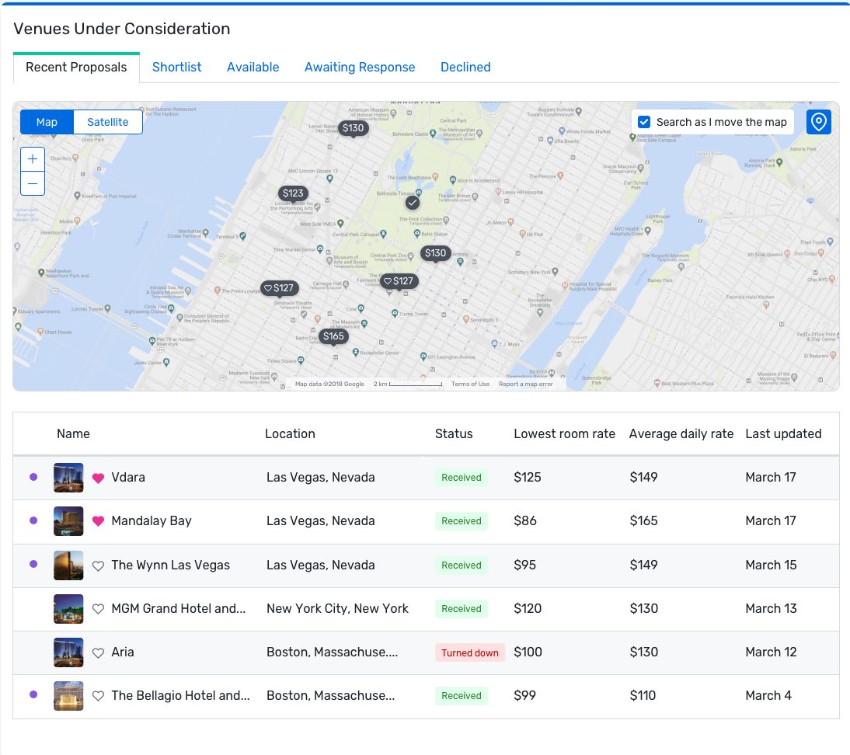Click the purple dot beside Mandalay Bay
Image resolution: width=850 pixels, height=755 pixels.
point(33,520)
